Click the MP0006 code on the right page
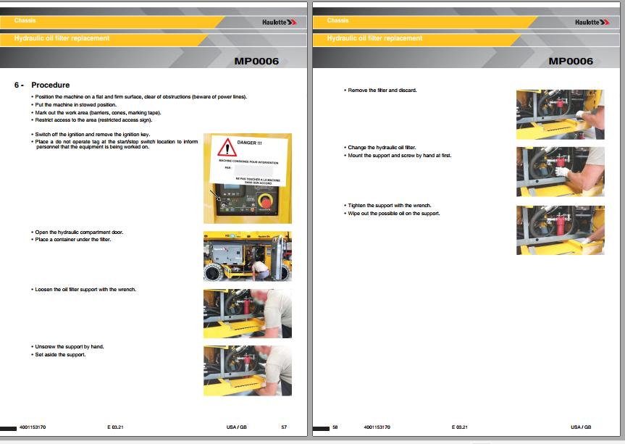This screenshot has width=625, height=444. click(x=571, y=62)
